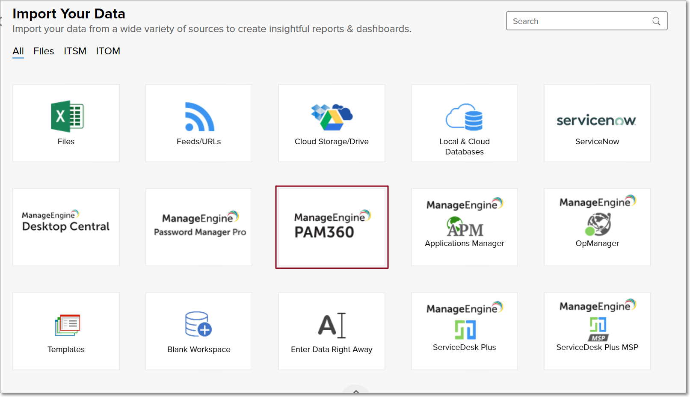
Task: Open the Applications Manager APM icon
Action: tap(465, 226)
